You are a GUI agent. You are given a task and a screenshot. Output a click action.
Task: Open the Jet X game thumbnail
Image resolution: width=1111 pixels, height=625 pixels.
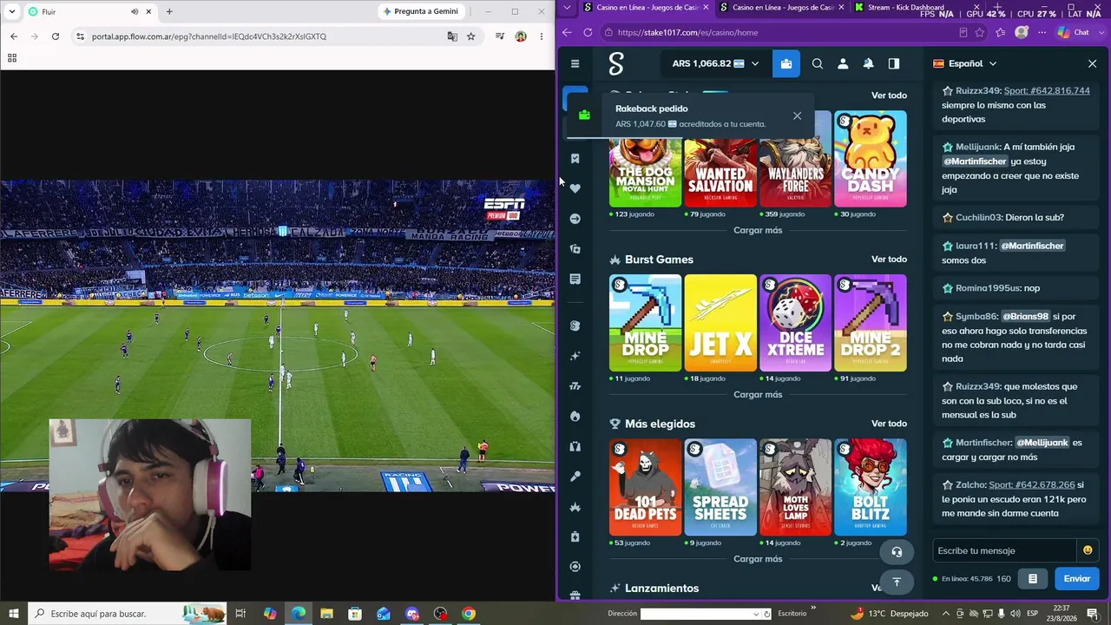pyautogui.click(x=720, y=323)
